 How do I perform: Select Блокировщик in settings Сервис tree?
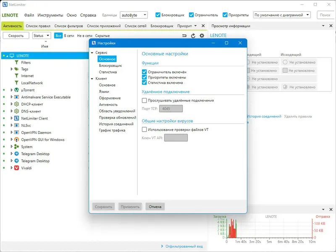pos(110,65)
